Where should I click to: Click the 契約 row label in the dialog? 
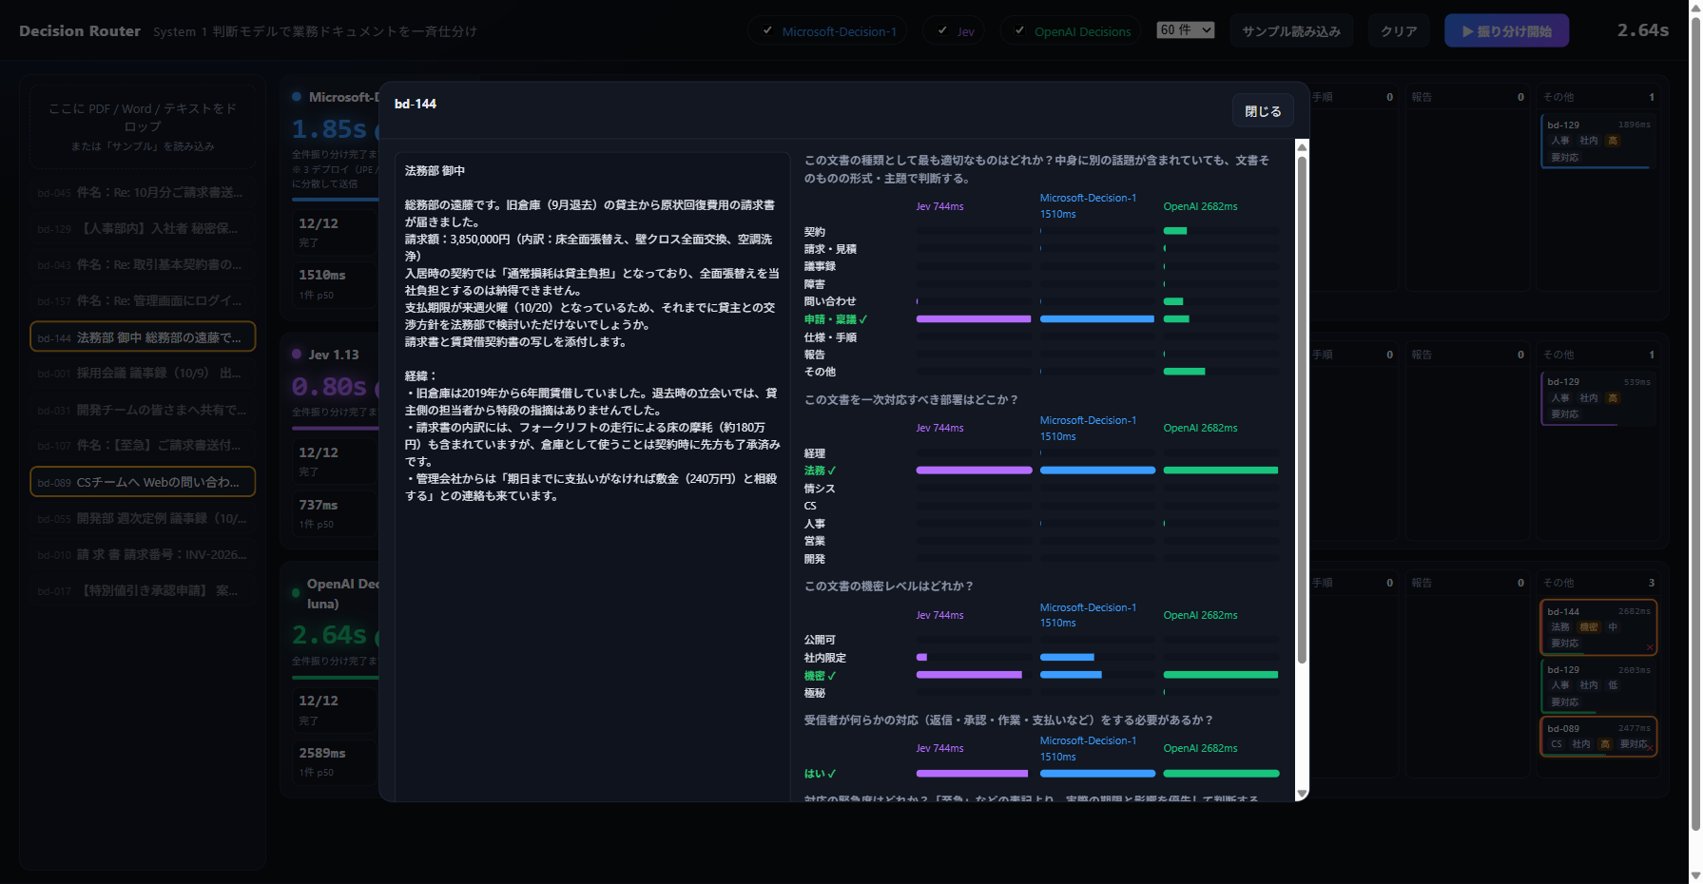[815, 232]
